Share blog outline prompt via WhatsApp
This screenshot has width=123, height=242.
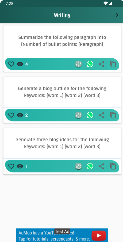pyautogui.click(x=90, y=115)
